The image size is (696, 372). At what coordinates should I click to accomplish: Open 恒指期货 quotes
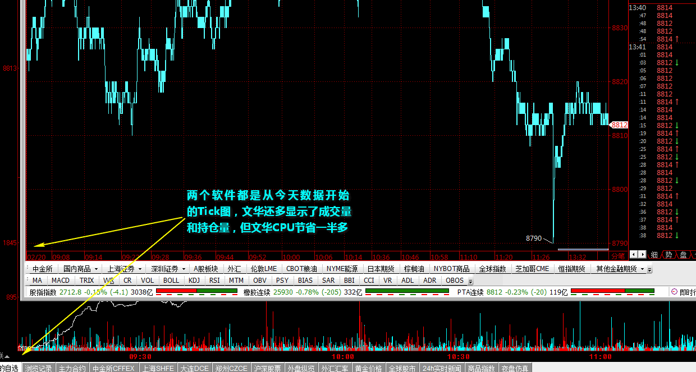tap(572, 269)
